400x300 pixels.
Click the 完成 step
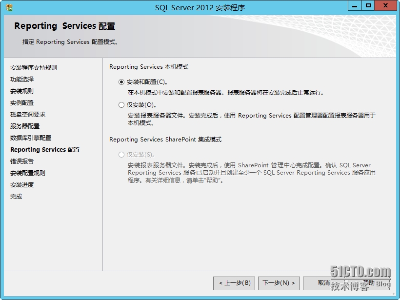point(16,197)
